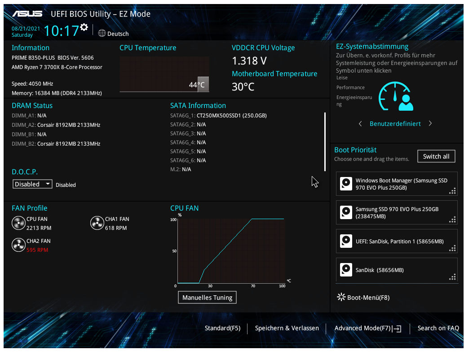Select the CPU FAN spinning icon
This screenshot has height=354, width=473.
click(18, 223)
